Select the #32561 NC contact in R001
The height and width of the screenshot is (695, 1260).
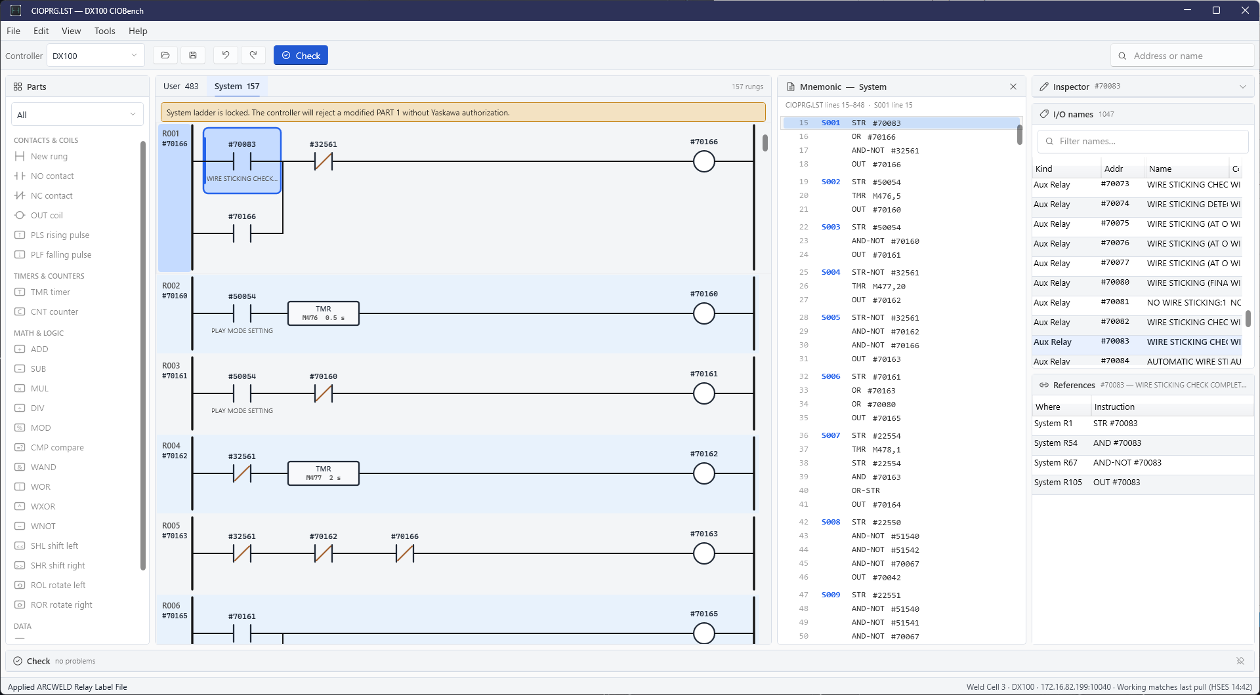pos(324,161)
